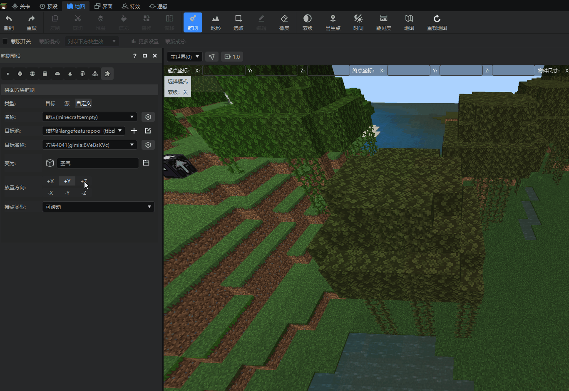
Task: Choose placement direction -X
Action: [50, 193]
